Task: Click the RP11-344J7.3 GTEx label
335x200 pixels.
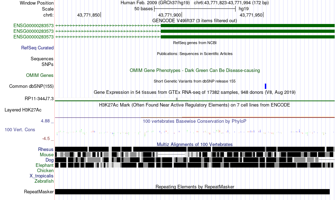Action: 39,99
